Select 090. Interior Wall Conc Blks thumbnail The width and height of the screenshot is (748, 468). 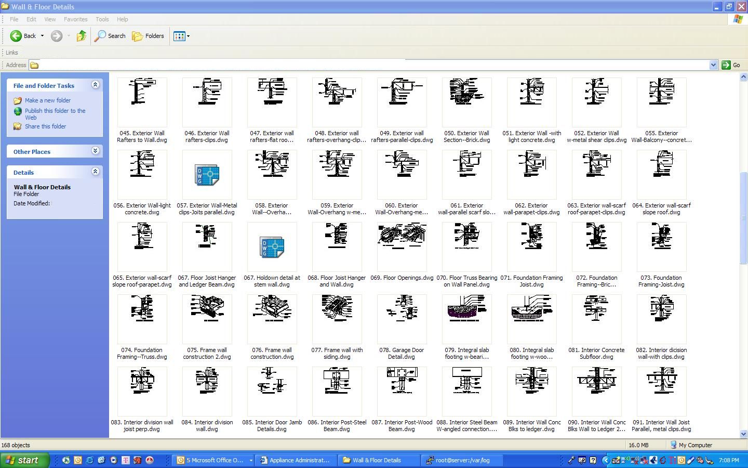[x=596, y=392]
